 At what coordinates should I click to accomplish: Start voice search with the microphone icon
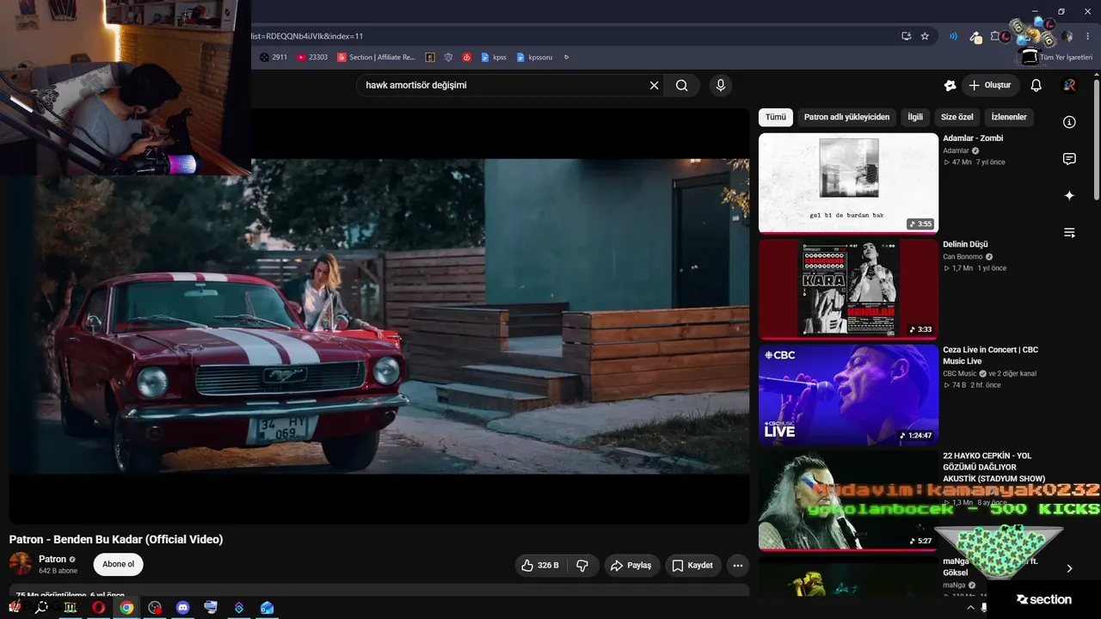tap(721, 85)
